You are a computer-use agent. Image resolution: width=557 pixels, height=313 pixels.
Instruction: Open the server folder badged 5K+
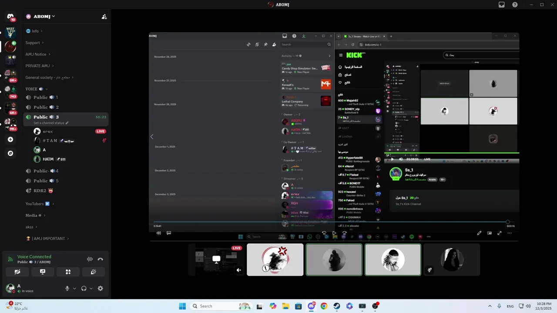point(10,75)
